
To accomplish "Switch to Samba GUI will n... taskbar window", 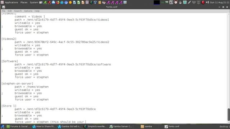I will [x=69, y=126].
